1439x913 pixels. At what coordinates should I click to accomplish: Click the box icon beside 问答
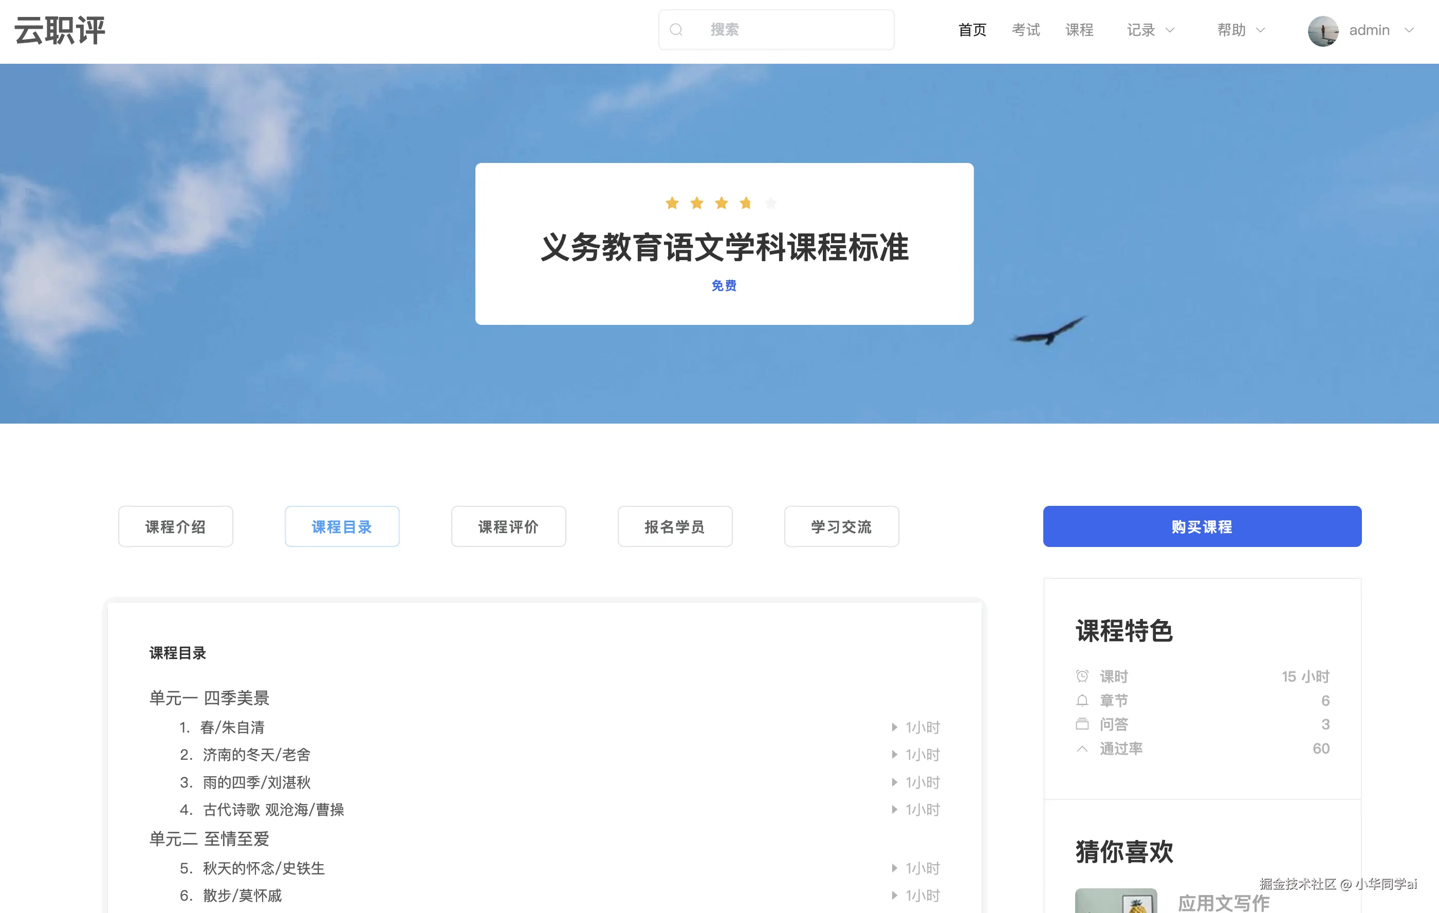point(1082,724)
